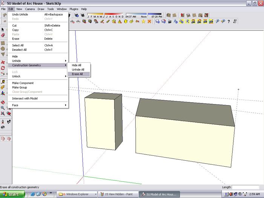
Task: Pick the Position Camera tool
Action: (x=3, y=121)
